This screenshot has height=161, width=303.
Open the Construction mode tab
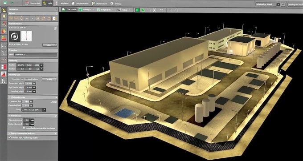(33, 3)
